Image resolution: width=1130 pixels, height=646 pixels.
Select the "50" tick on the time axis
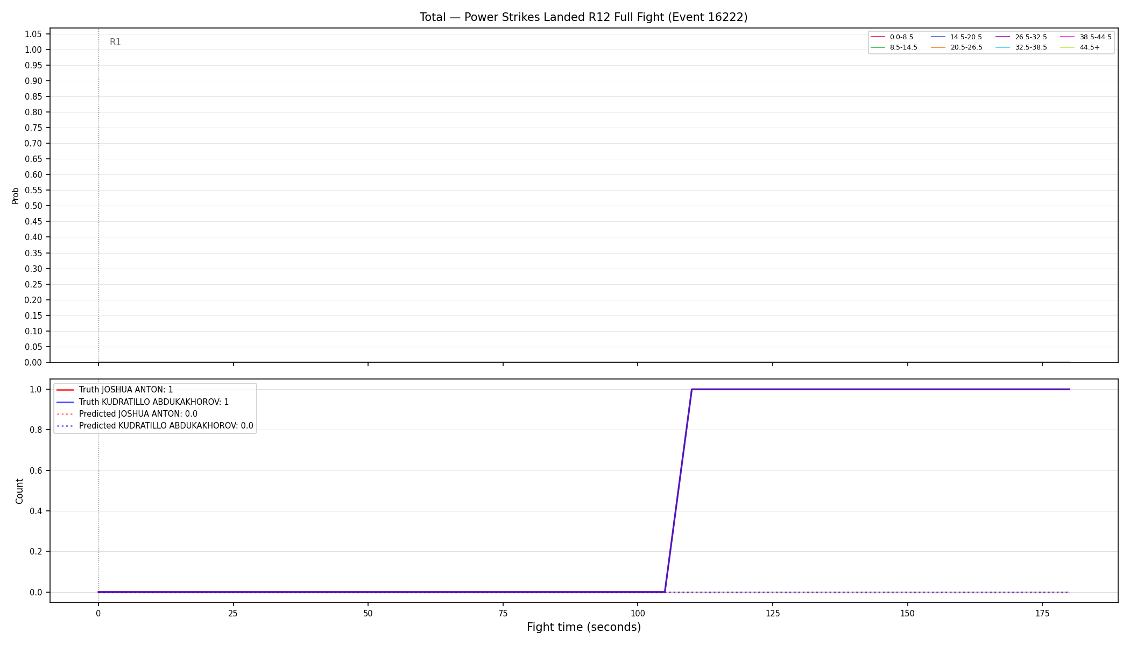pos(368,613)
